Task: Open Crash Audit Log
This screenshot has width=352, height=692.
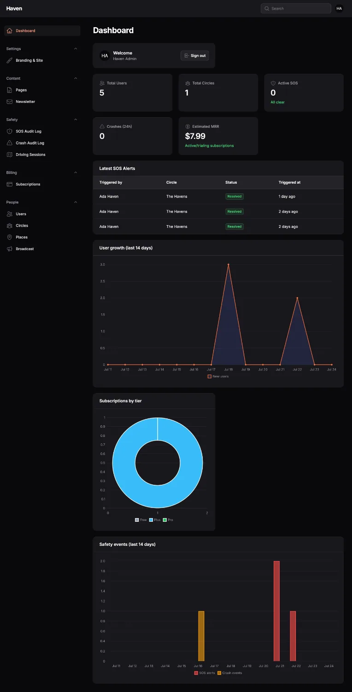Action: tap(42, 143)
